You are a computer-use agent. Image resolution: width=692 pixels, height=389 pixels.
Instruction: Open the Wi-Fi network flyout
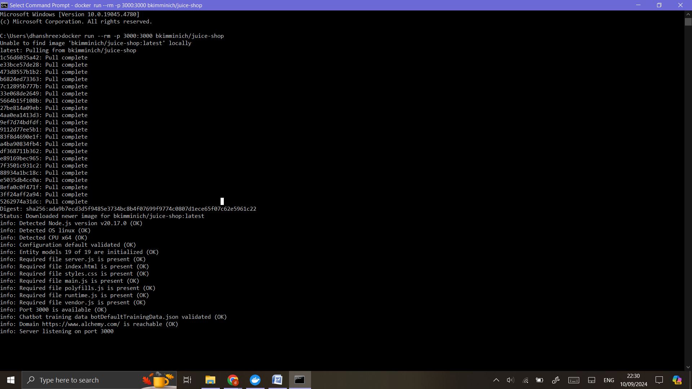click(x=525, y=380)
